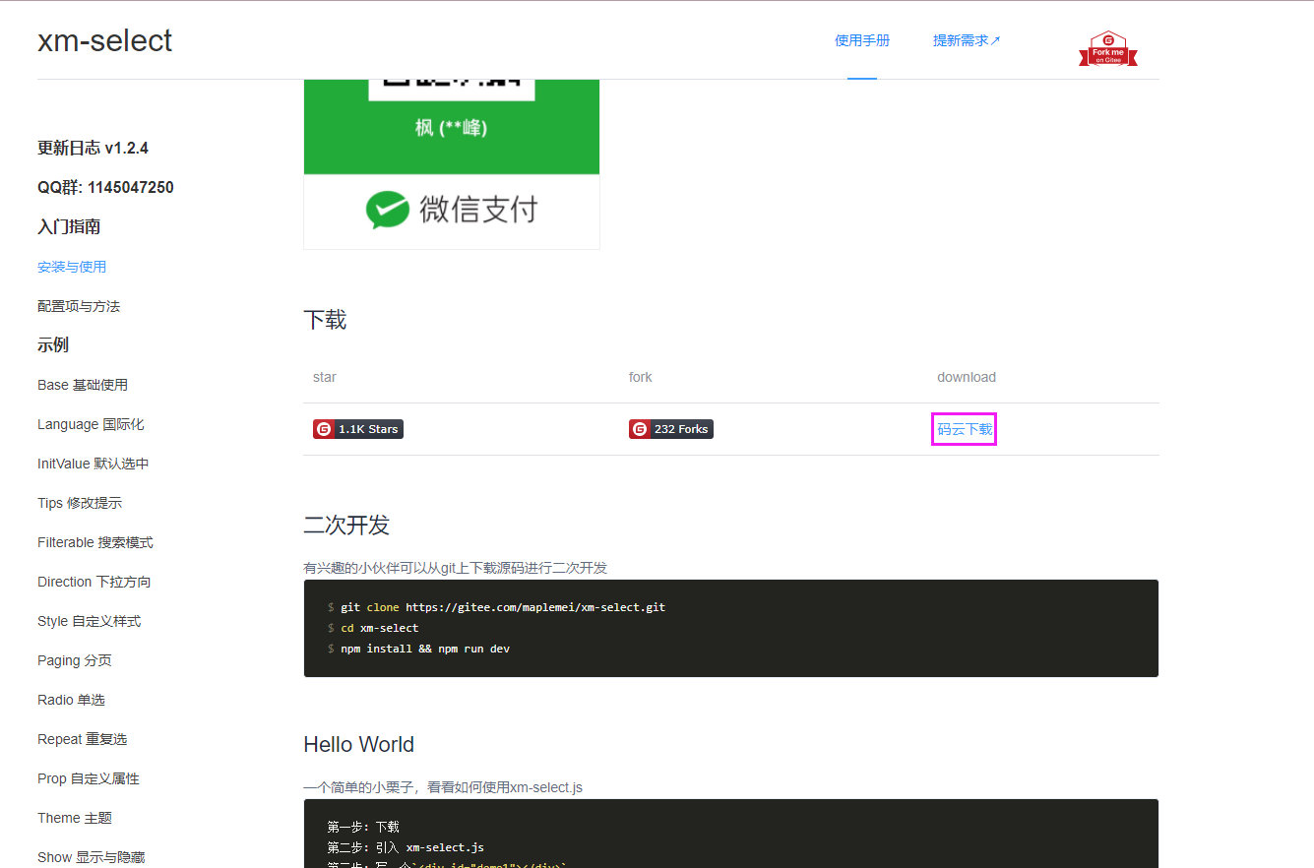Select Language 国际化 from the sidebar

[91, 424]
